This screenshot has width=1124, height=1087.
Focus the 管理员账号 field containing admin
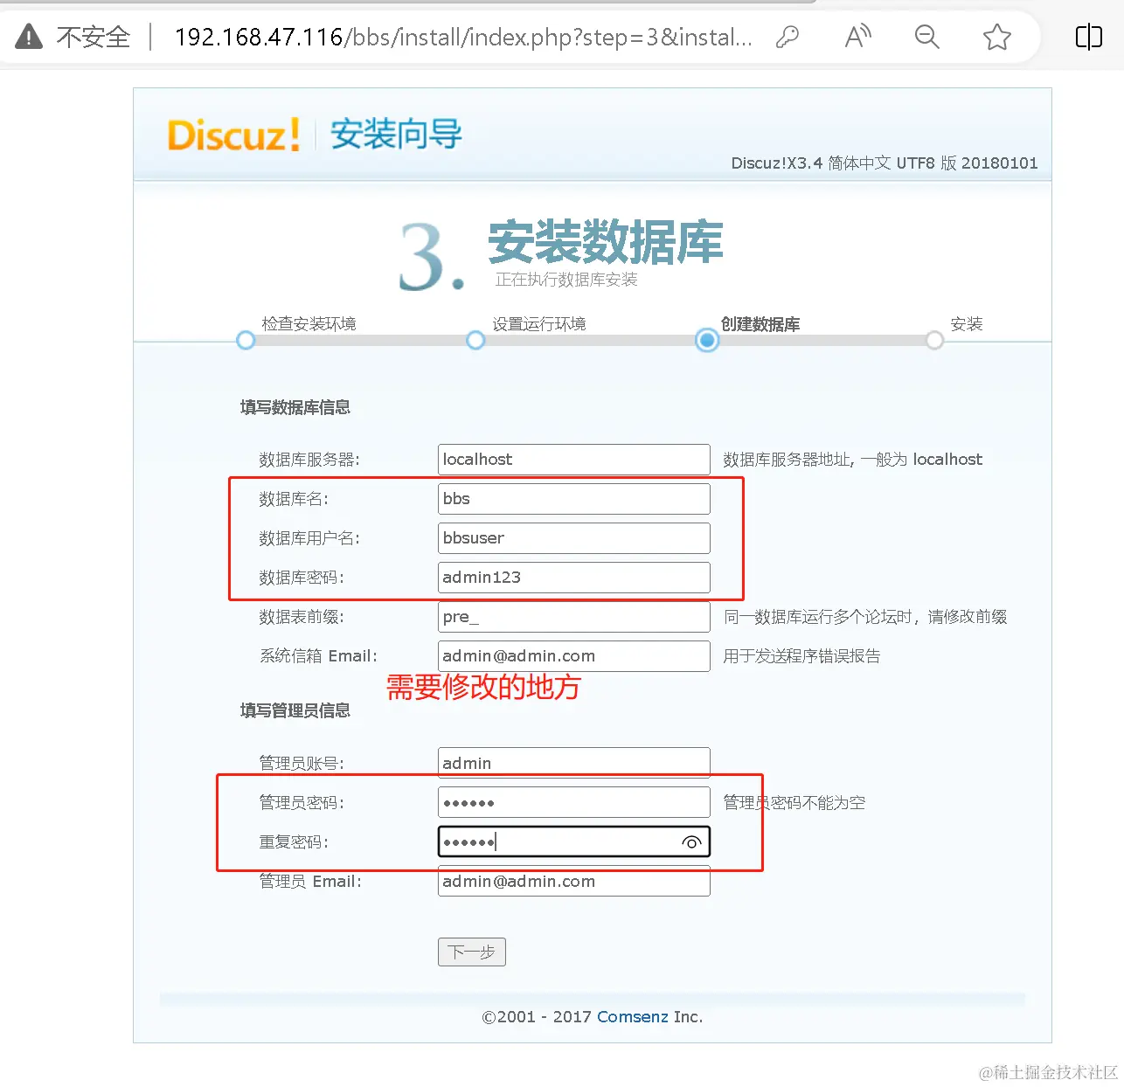click(574, 763)
